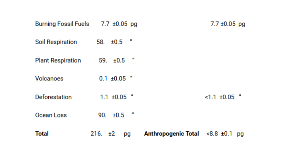This screenshot has height=157, width=281.
Task: Select the 'Plant Respiration' label
Action: click(58, 60)
